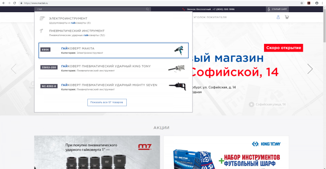The image size is (326, 169).
Task: Click the СТАРЫЙ САЙТ button
Action: click(x=277, y=9)
